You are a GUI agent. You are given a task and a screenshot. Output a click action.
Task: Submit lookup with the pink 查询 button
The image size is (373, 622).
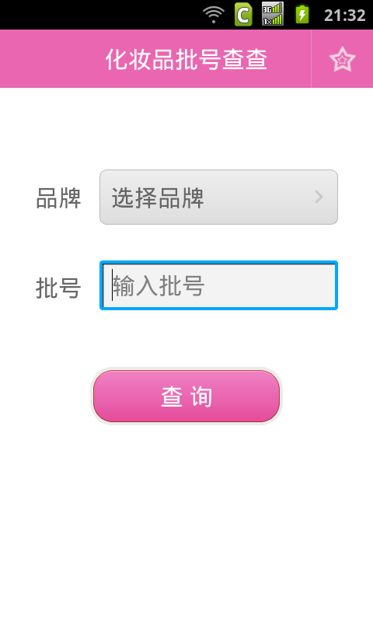[x=186, y=396]
